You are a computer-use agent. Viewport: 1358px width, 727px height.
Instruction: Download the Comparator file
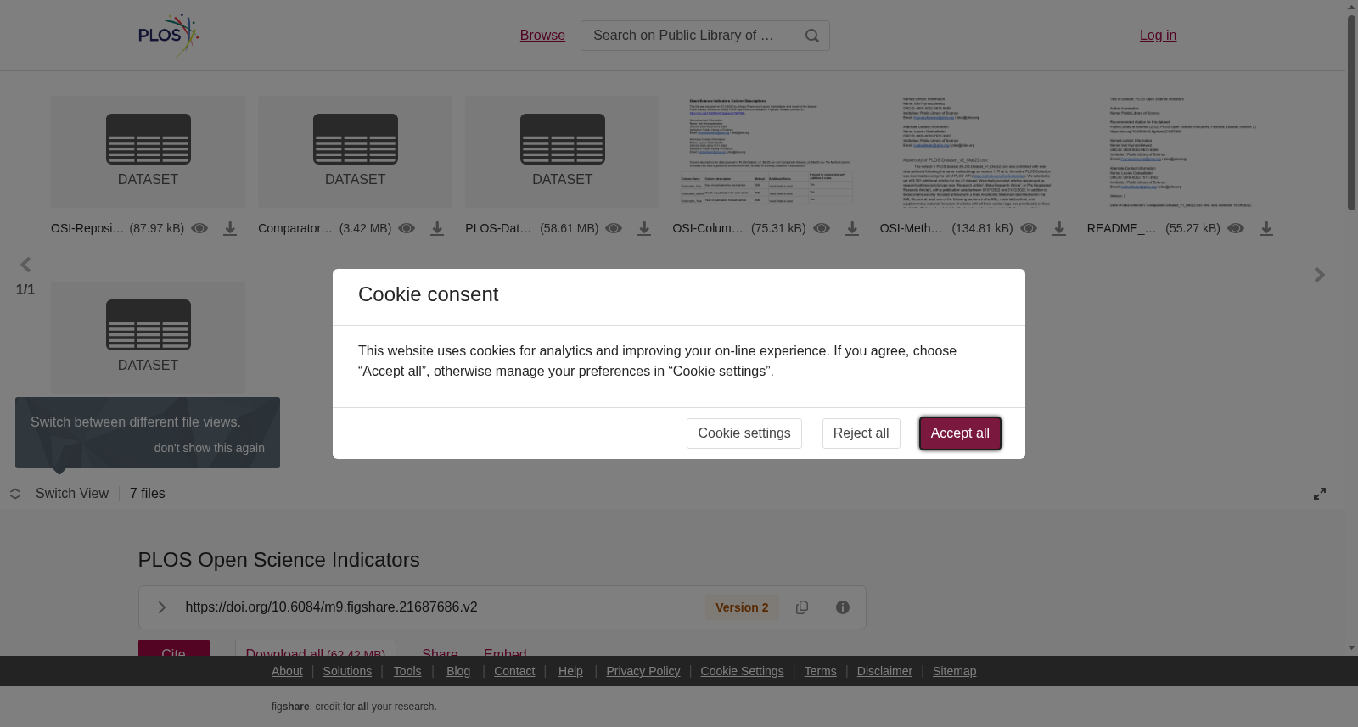coord(437,229)
